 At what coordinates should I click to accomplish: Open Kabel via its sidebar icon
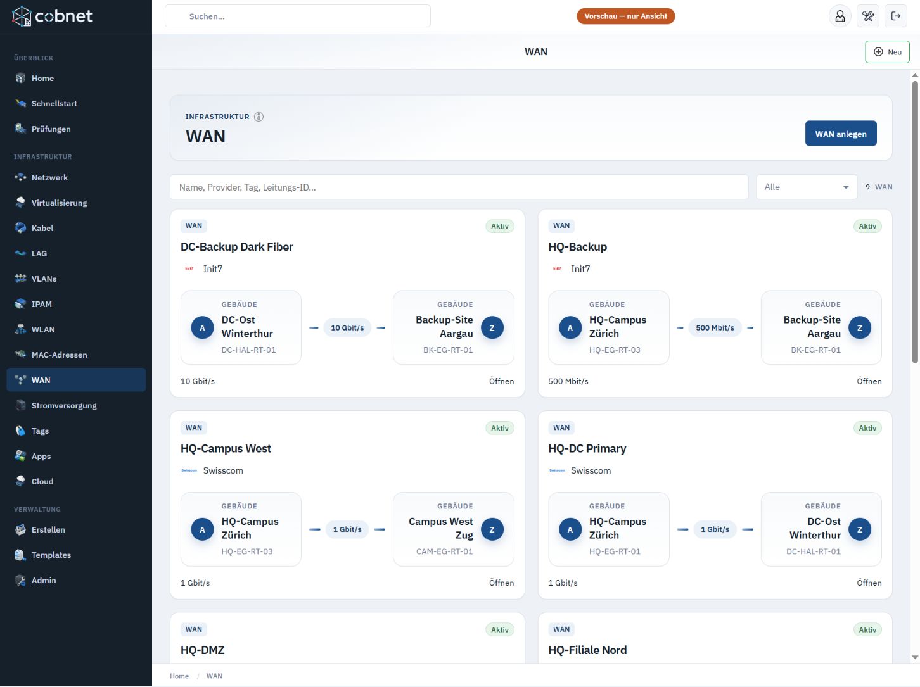(x=20, y=229)
